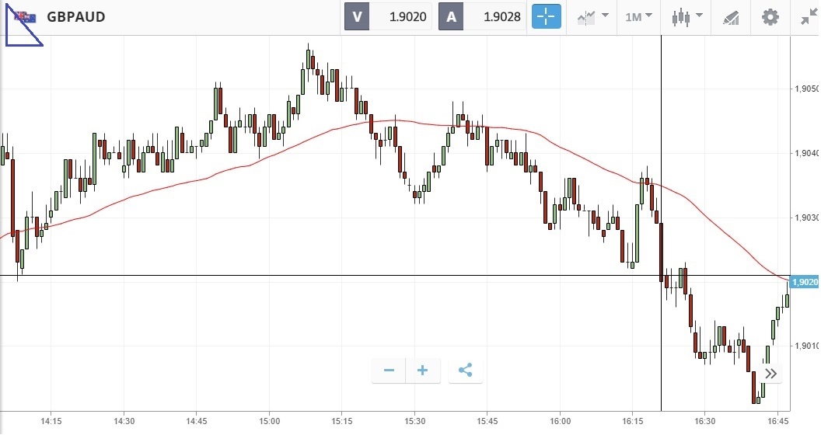
Task: Click the GBPAUD instrument name
Action: click(x=76, y=17)
